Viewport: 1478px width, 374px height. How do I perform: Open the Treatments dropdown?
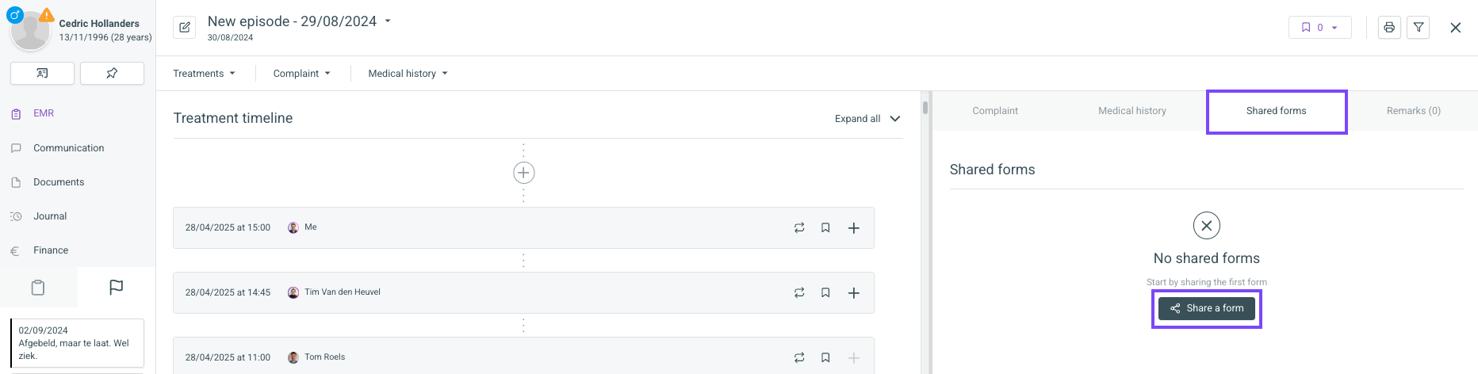coord(205,74)
